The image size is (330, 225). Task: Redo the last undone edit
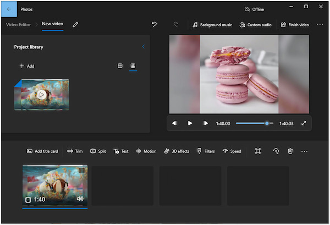(176, 24)
